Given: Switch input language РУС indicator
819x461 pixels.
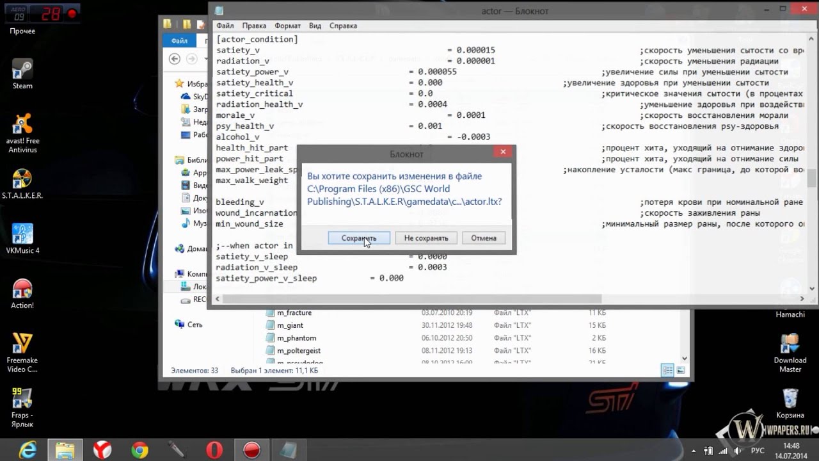Looking at the screenshot, I should 757,451.
